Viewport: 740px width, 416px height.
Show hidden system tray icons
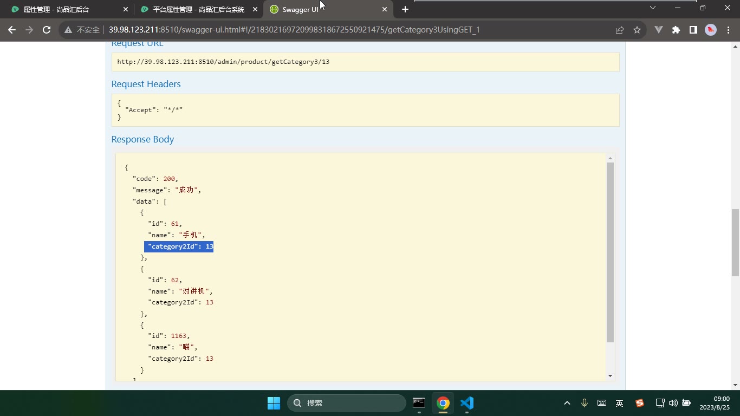pyautogui.click(x=567, y=403)
